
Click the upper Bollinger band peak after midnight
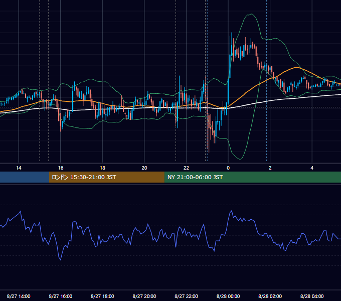(251, 14)
